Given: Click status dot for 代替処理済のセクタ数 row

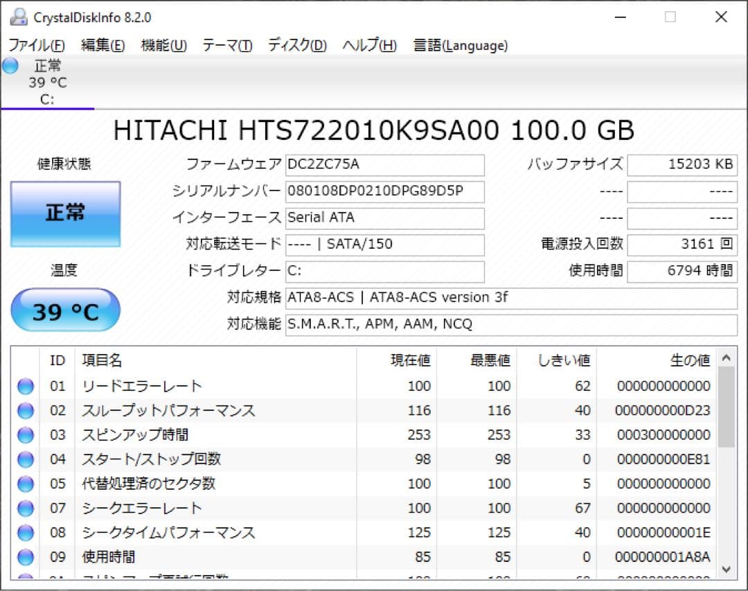Looking at the screenshot, I should click(25, 484).
